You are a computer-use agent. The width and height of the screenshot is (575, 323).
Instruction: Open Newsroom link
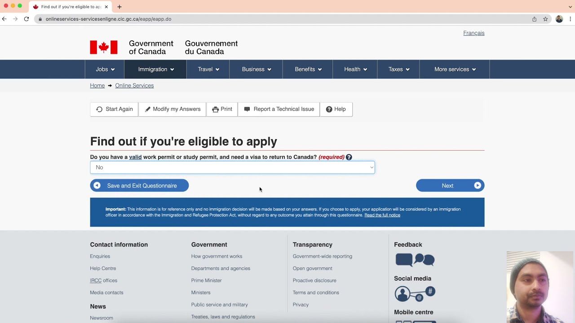[102, 318]
